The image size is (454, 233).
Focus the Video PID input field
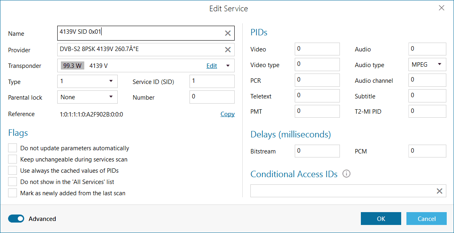point(317,49)
